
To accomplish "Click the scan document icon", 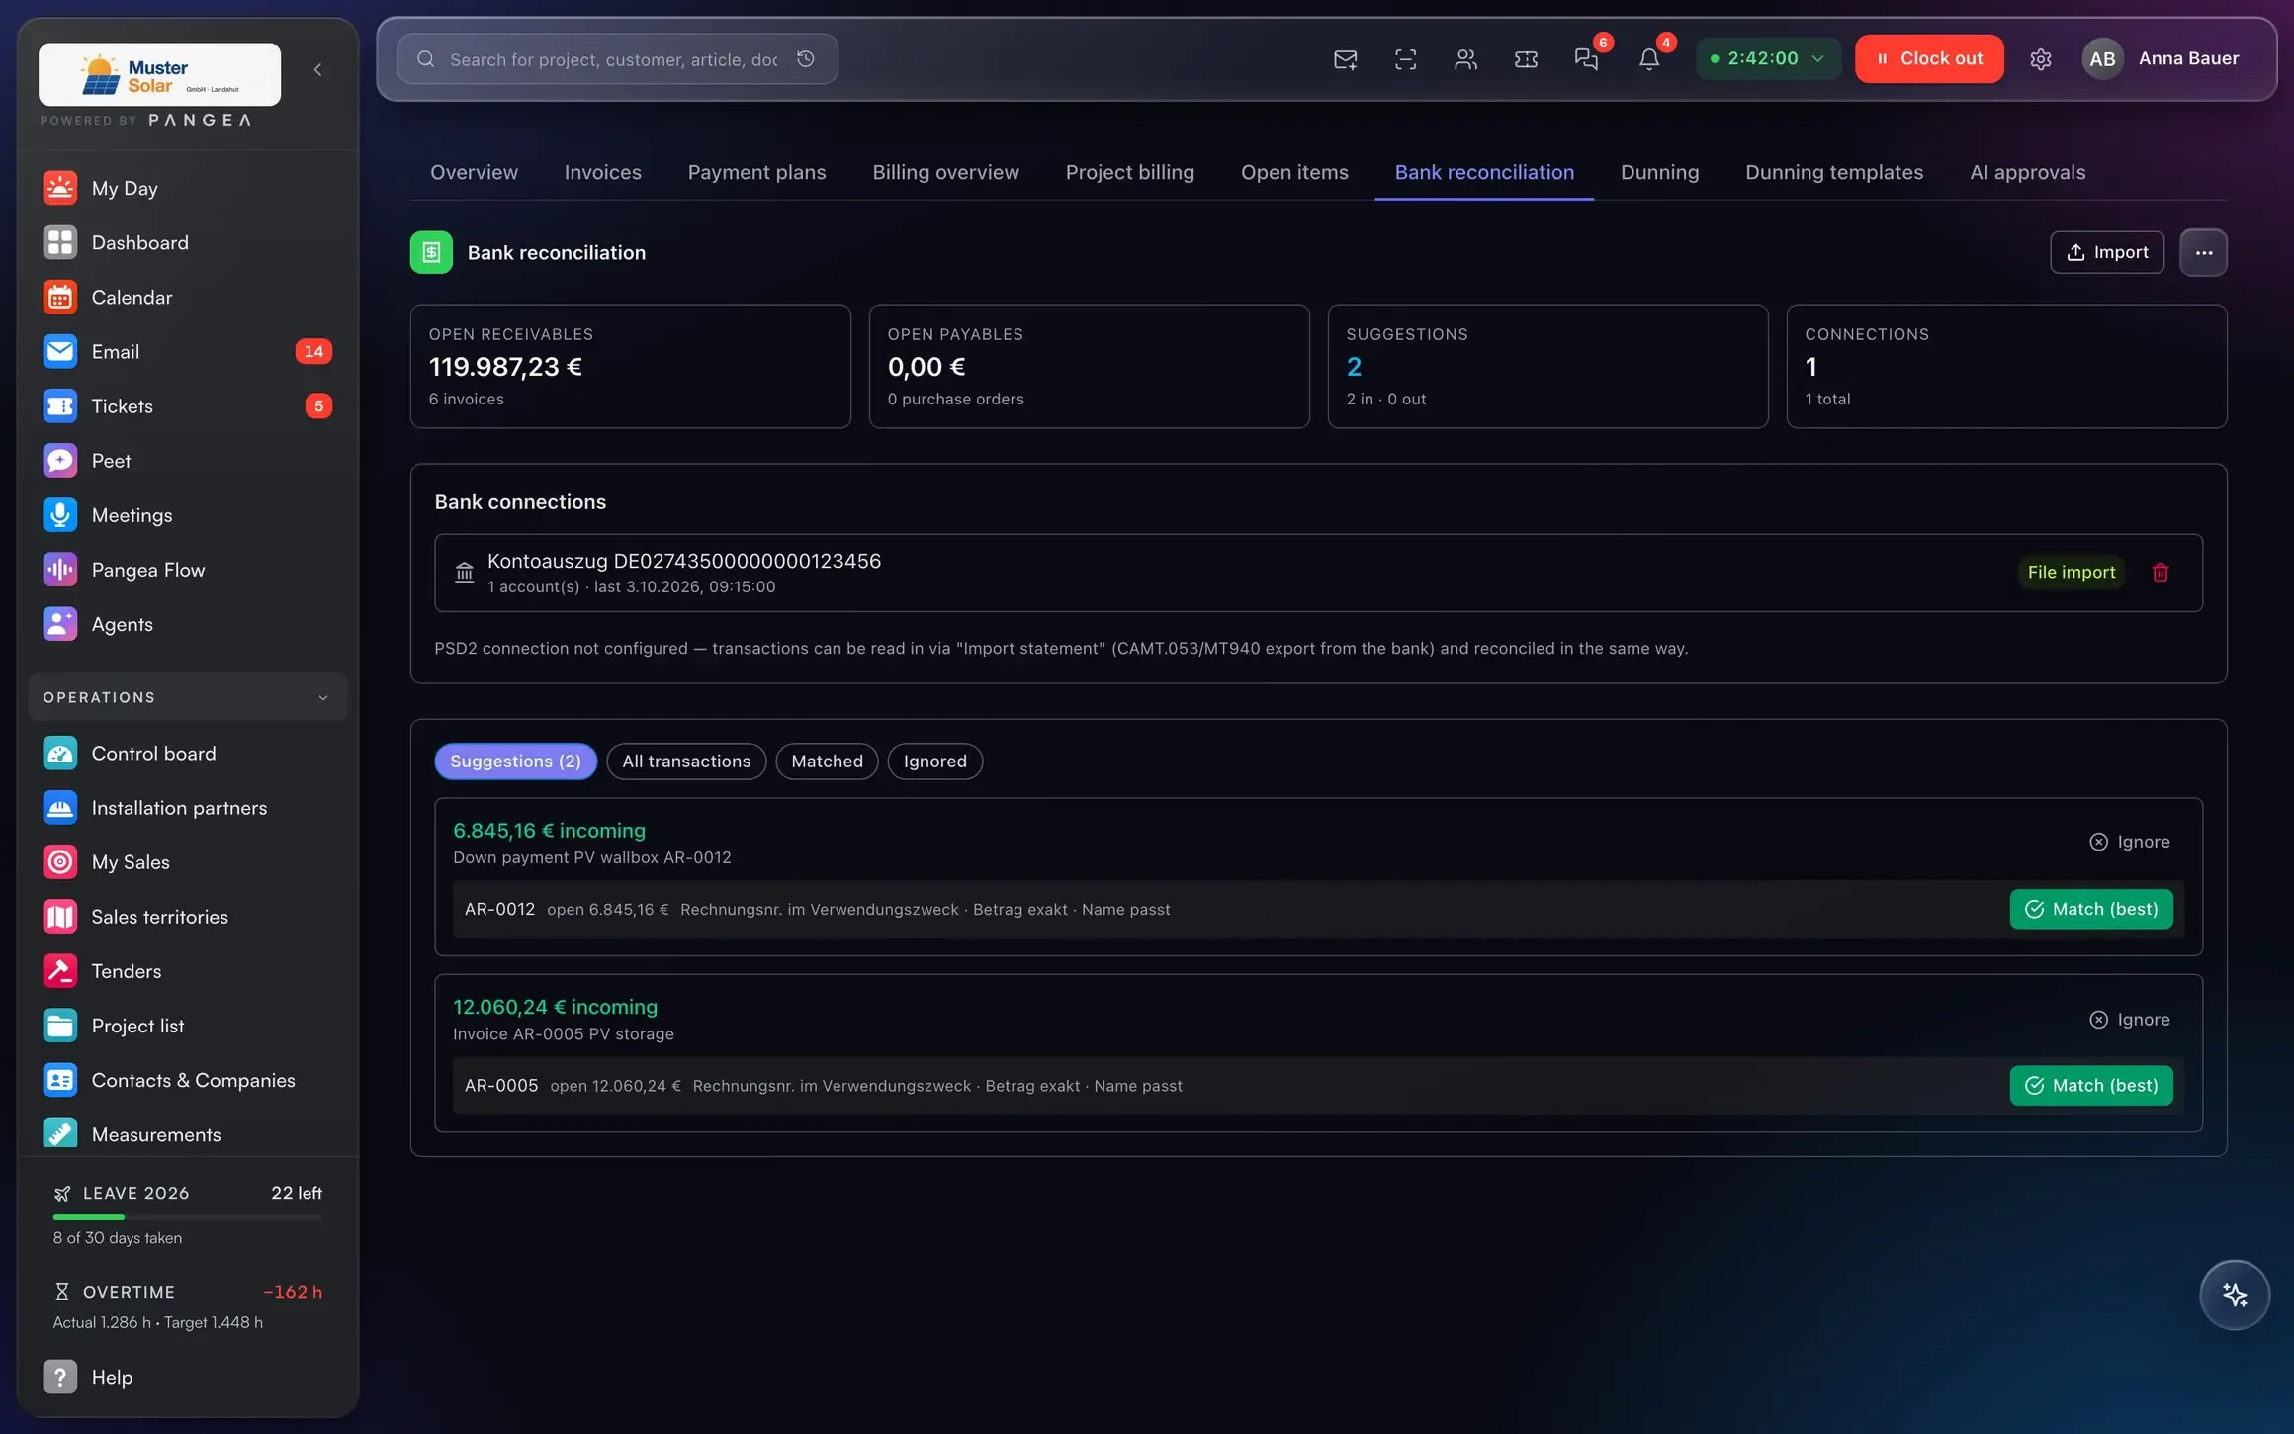I will 1405,59.
